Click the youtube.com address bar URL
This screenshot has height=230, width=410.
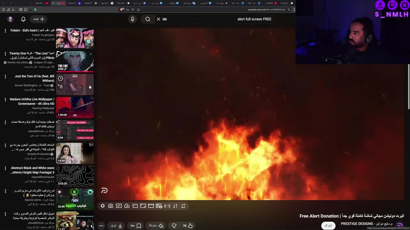point(266,10)
